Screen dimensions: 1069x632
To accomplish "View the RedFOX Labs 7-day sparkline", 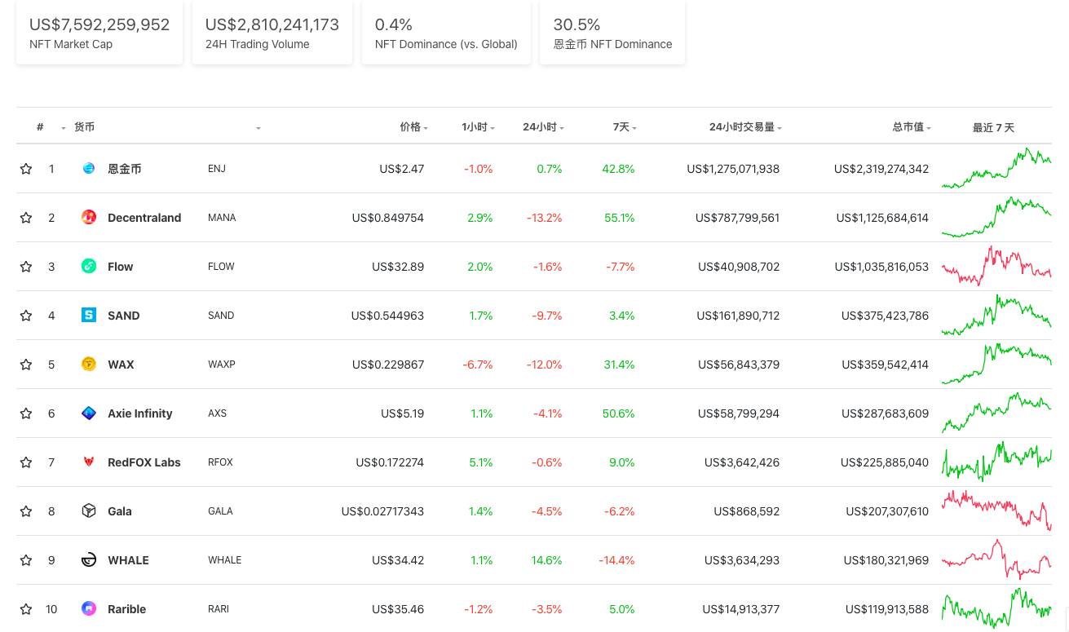I will [x=996, y=462].
